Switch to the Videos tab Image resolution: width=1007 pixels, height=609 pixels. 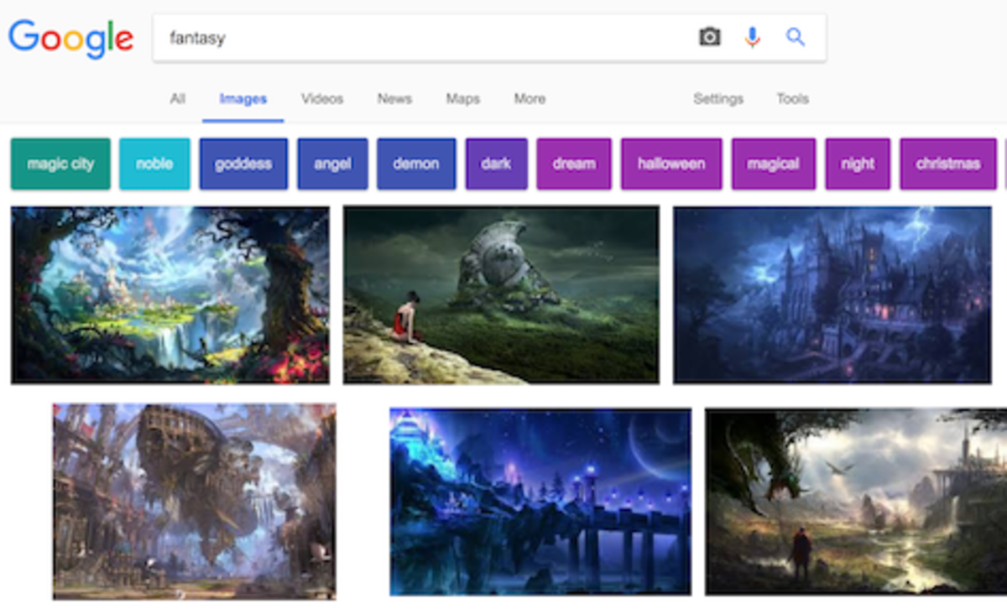click(x=322, y=99)
